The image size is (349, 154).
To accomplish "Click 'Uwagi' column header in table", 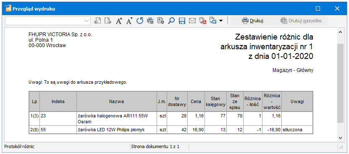I will click(297, 101).
